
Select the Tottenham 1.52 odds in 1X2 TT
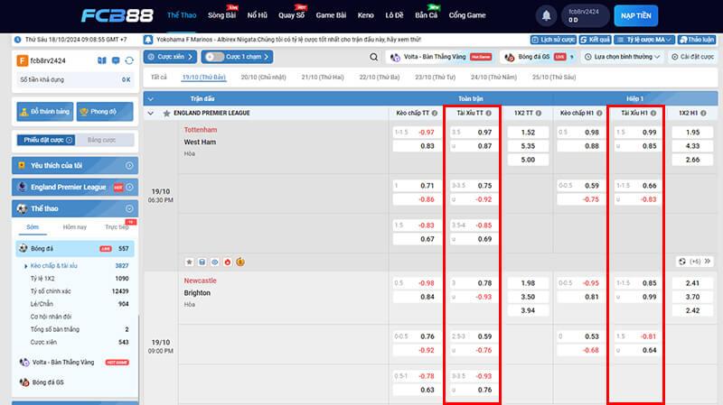point(528,132)
